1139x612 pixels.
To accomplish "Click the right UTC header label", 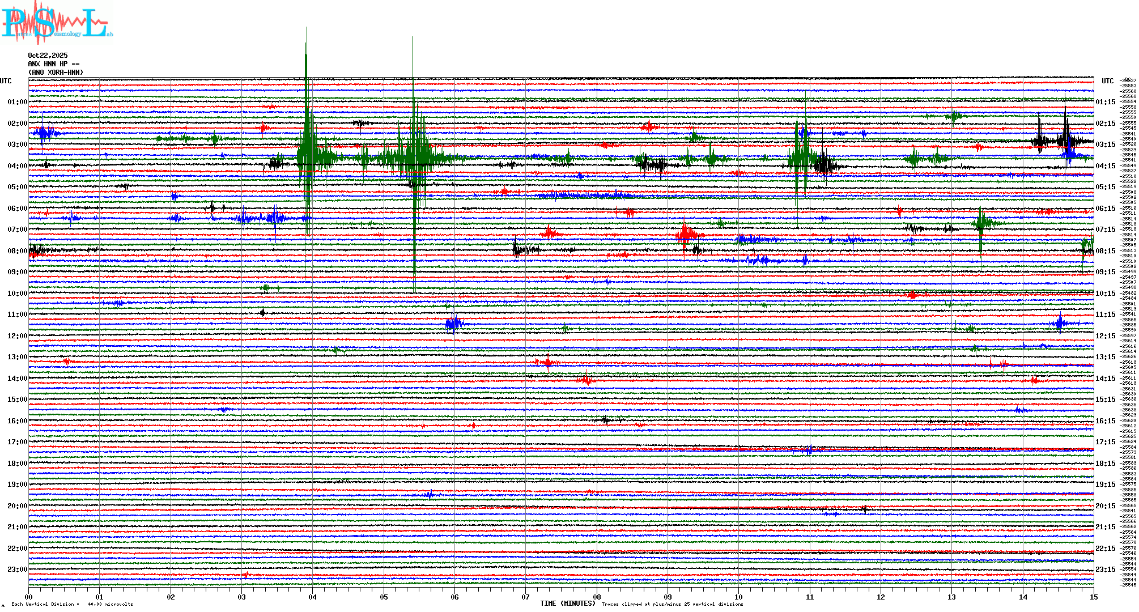I will (1107, 81).
